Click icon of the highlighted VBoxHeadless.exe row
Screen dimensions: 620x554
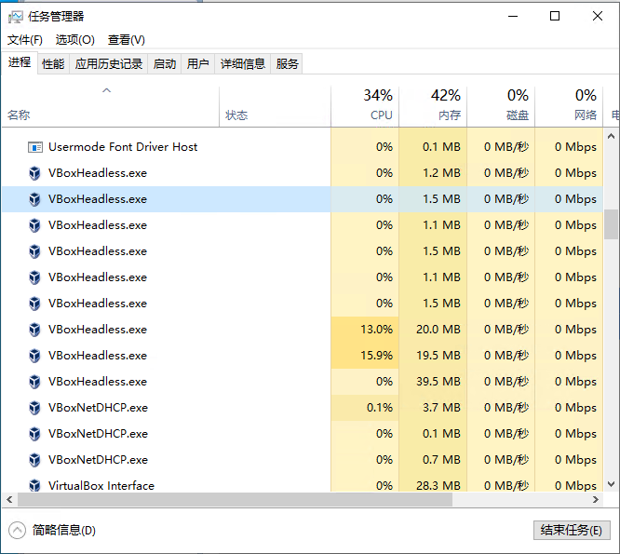click(x=35, y=199)
